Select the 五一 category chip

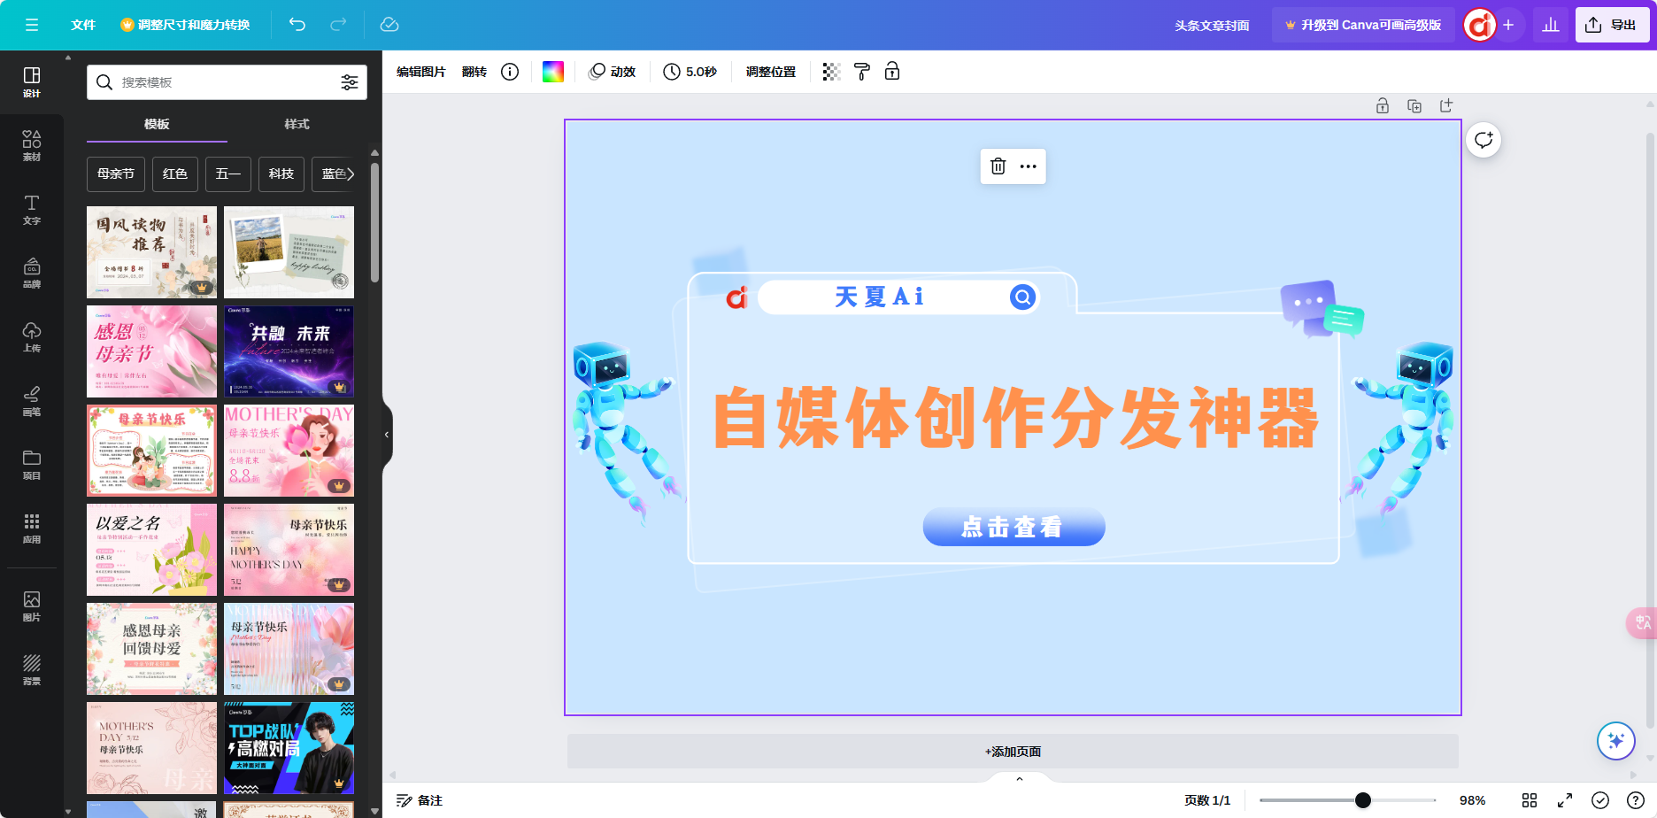[228, 174]
